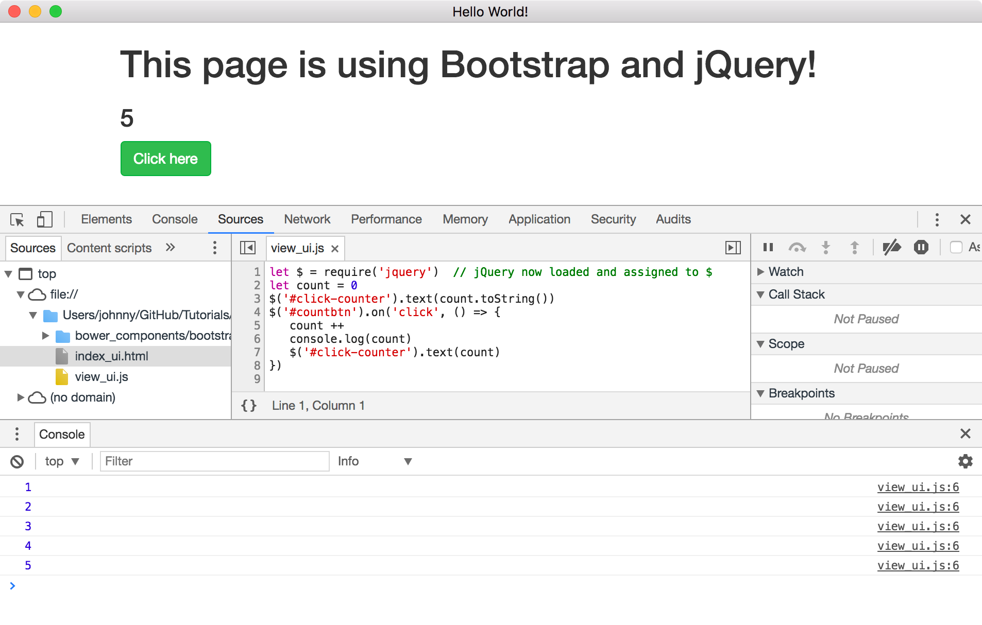Open view_ui.js:6 link for log 4

pyautogui.click(x=918, y=546)
